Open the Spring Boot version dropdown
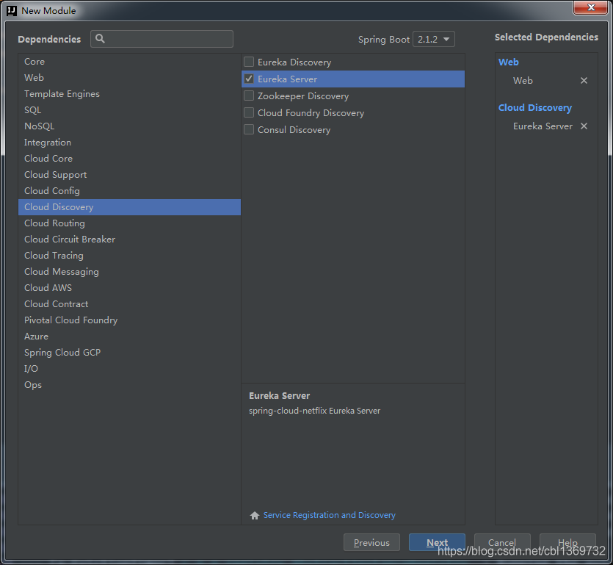The image size is (613, 565). [x=434, y=40]
